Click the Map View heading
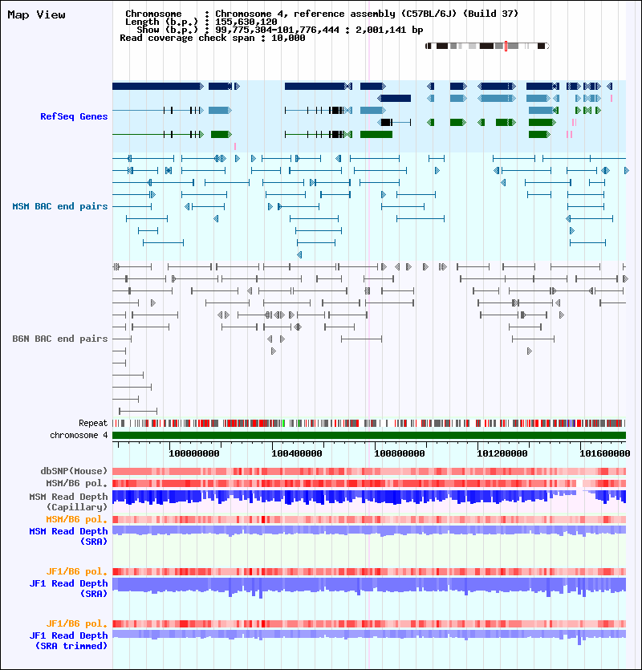The width and height of the screenshot is (642, 670). pyautogui.click(x=36, y=15)
